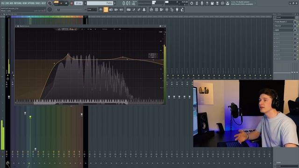Viewport: 299px width, 168px height.
Task: Click the render export icon
Action: [x=217, y=3]
